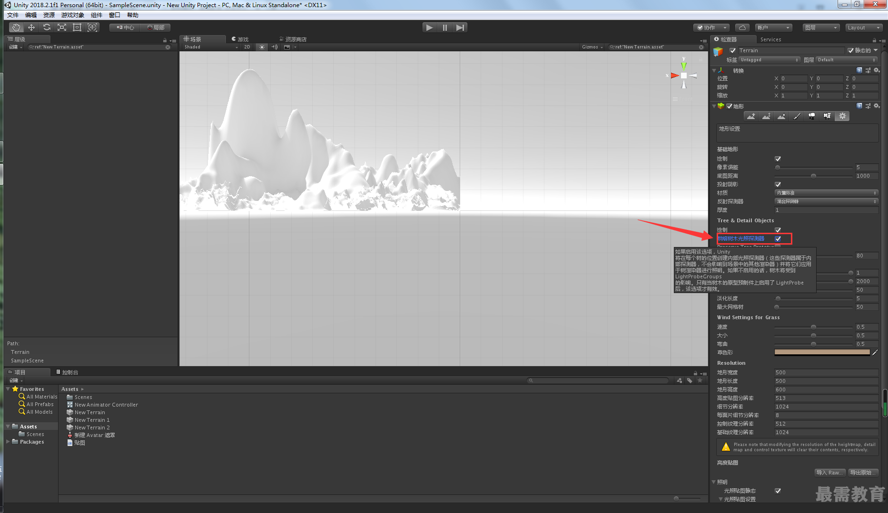Image resolution: width=888 pixels, height=513 pixels.
Task: Select Paint Height terrain tool icon
Action: click(x=766, y=116)
